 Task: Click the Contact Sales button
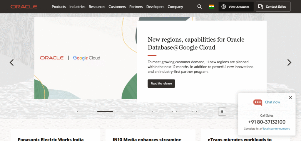coord(273,7)
